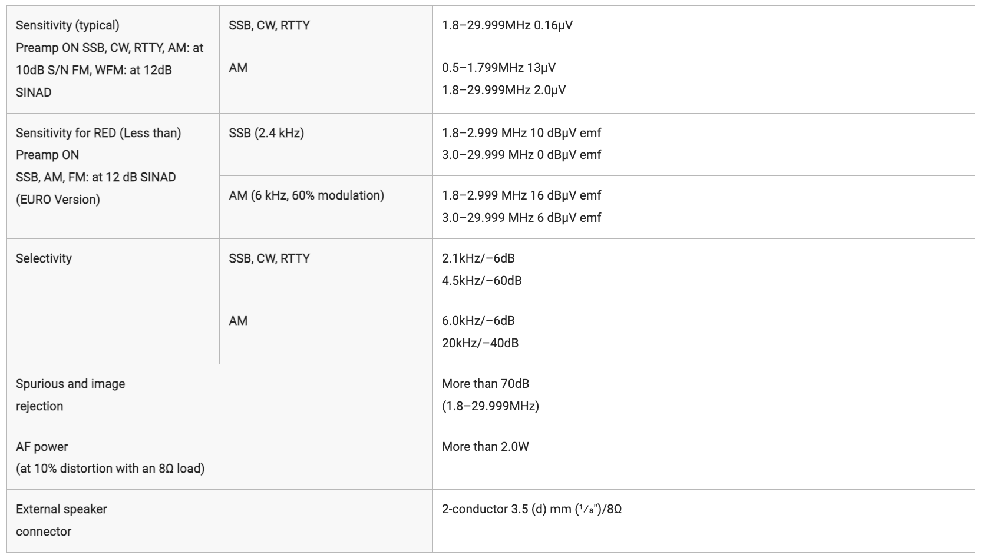Image resolution: width=984 pixels, height=558 pixels.
Task: Click the 'More than 2.0W' value
Action: [x=486, y=447]
